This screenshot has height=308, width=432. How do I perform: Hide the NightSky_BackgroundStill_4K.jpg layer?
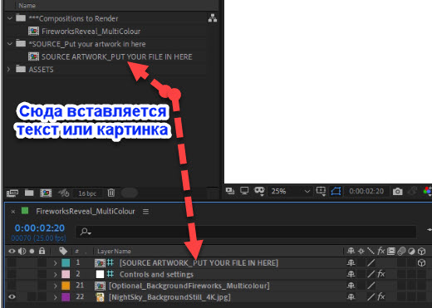click(x=12, y=296)
